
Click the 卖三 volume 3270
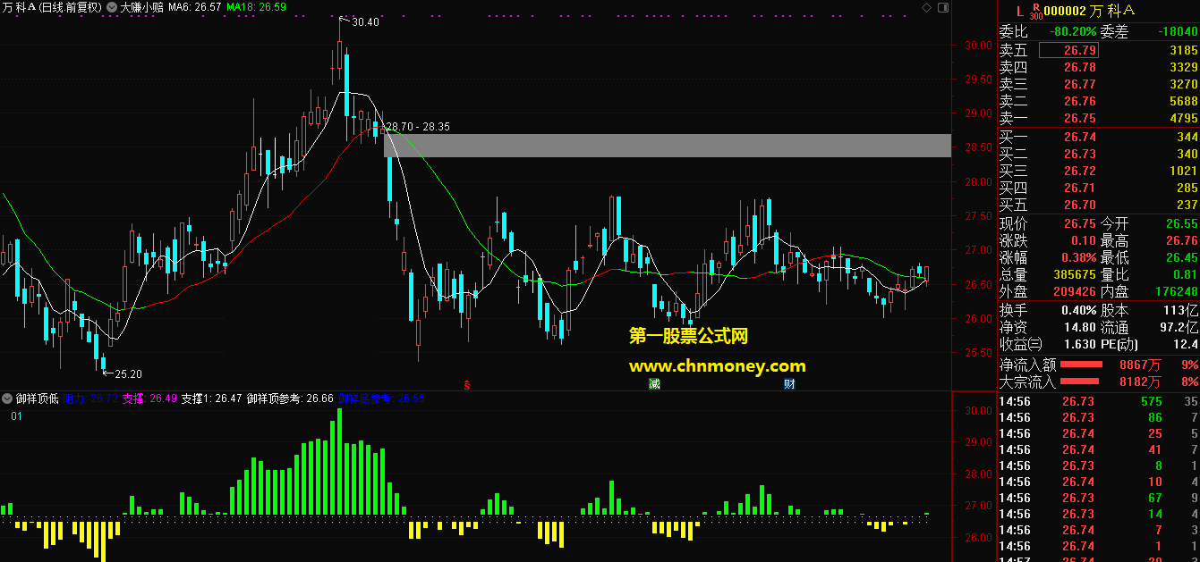tap(1183, 84)
